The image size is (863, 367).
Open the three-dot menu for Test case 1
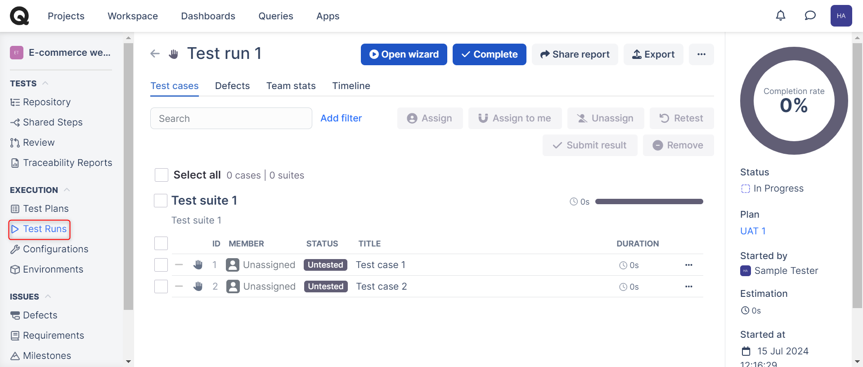(x=688, y=265)
